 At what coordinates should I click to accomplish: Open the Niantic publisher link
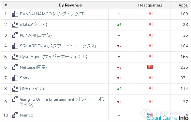click(x=26, y=115)
